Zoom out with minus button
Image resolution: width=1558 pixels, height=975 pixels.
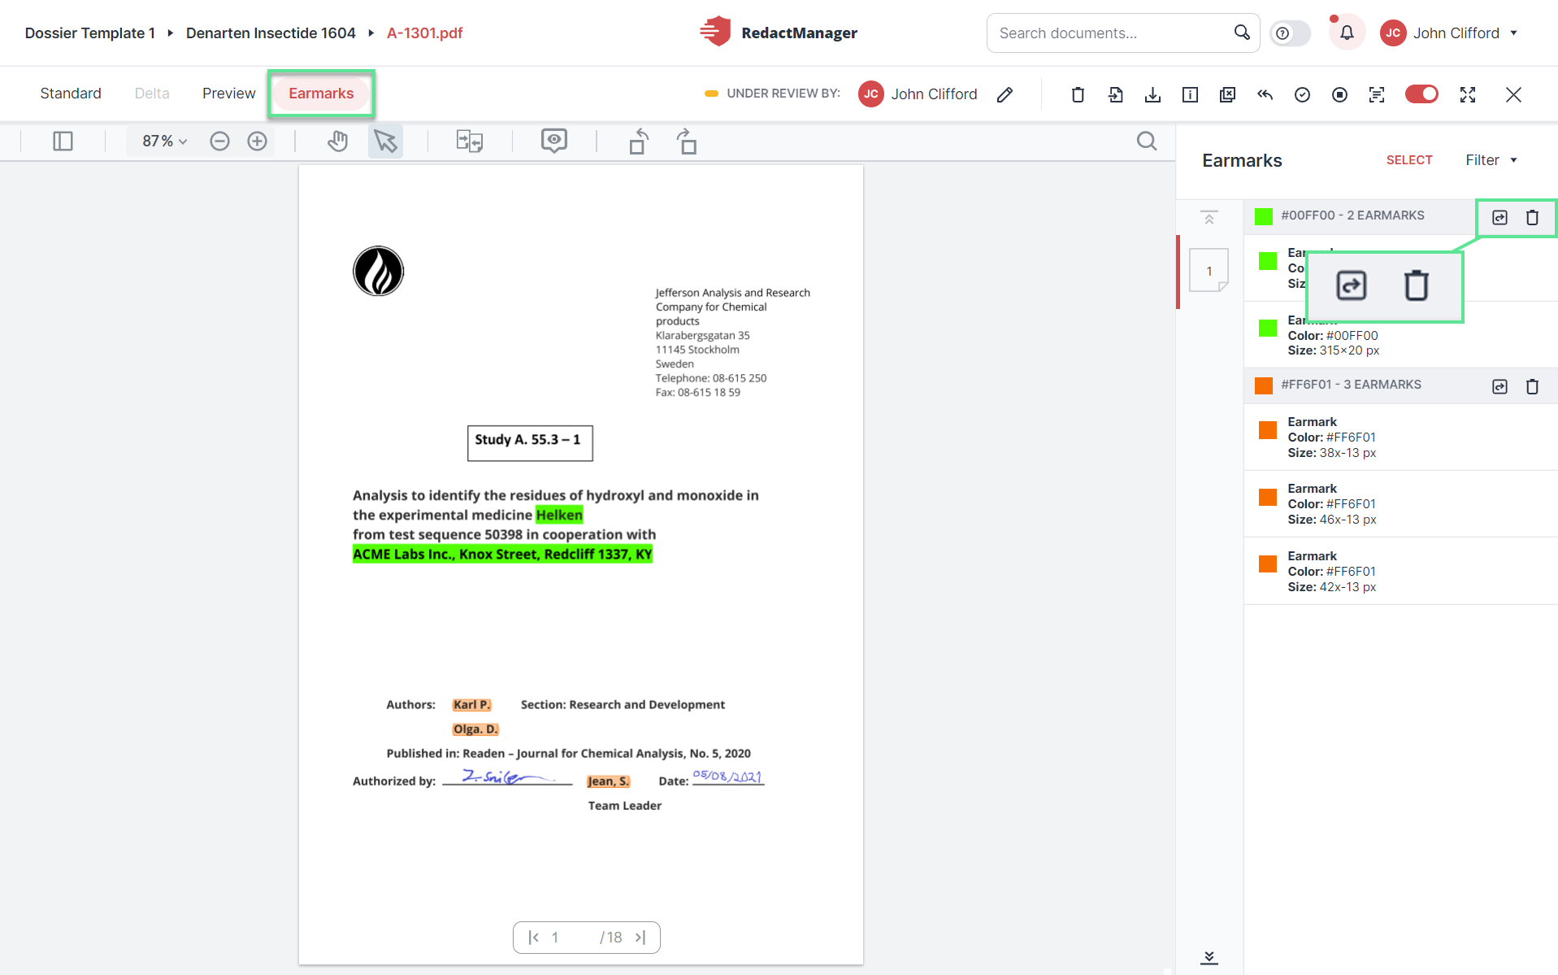tap(219, 141)
